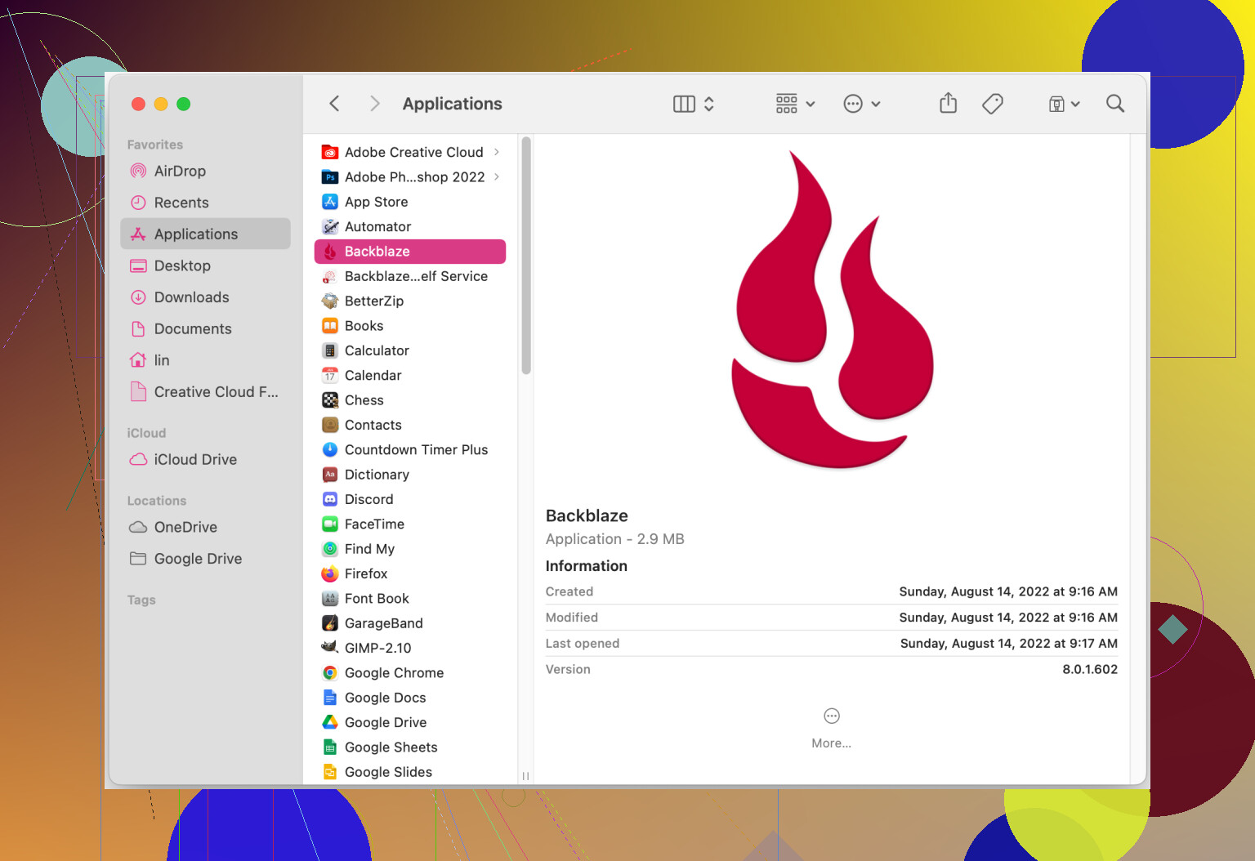The image size is (1255, 861).
Task: Click the Edit Tags icon
Action: [x=993, y=104]
